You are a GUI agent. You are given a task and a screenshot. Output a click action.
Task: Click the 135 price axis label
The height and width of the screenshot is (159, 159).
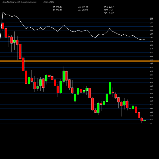[151, 93]
